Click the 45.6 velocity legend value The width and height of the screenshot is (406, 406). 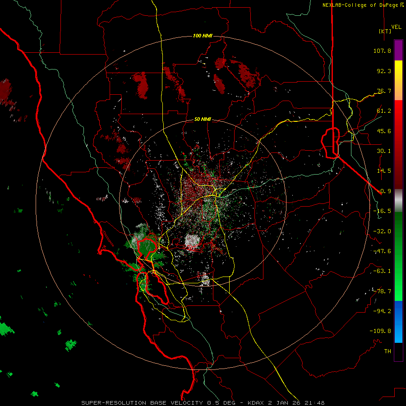[x=384, y=131]
